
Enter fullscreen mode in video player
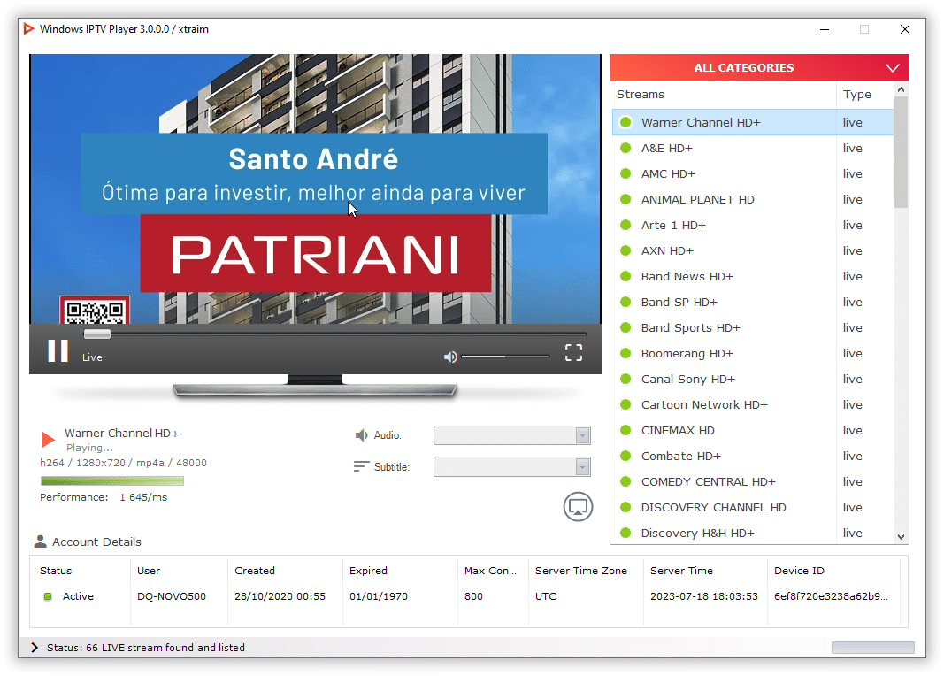click(573, 353)
